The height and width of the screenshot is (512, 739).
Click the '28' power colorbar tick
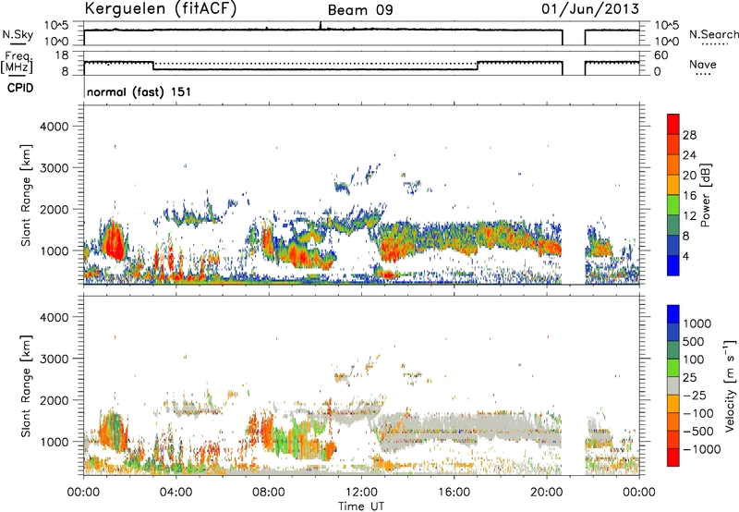(689, 135)
